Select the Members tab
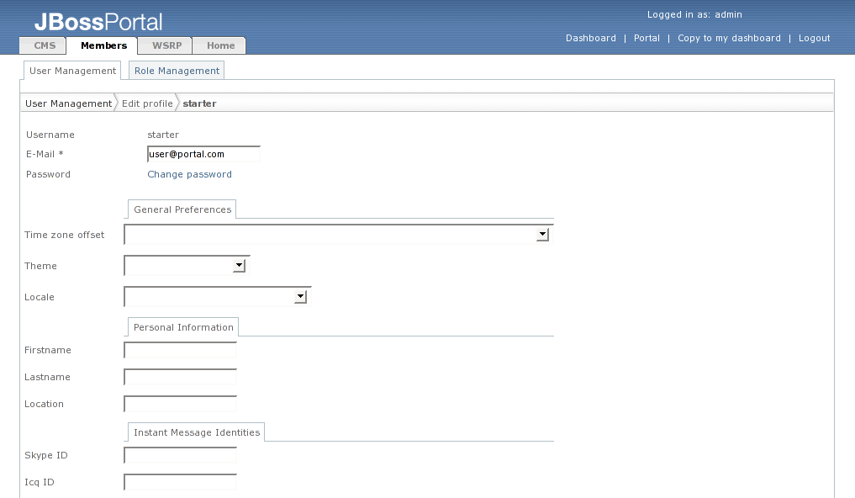Image resolution: width=855 pixels, height=498 pixels. click(103, 45)
